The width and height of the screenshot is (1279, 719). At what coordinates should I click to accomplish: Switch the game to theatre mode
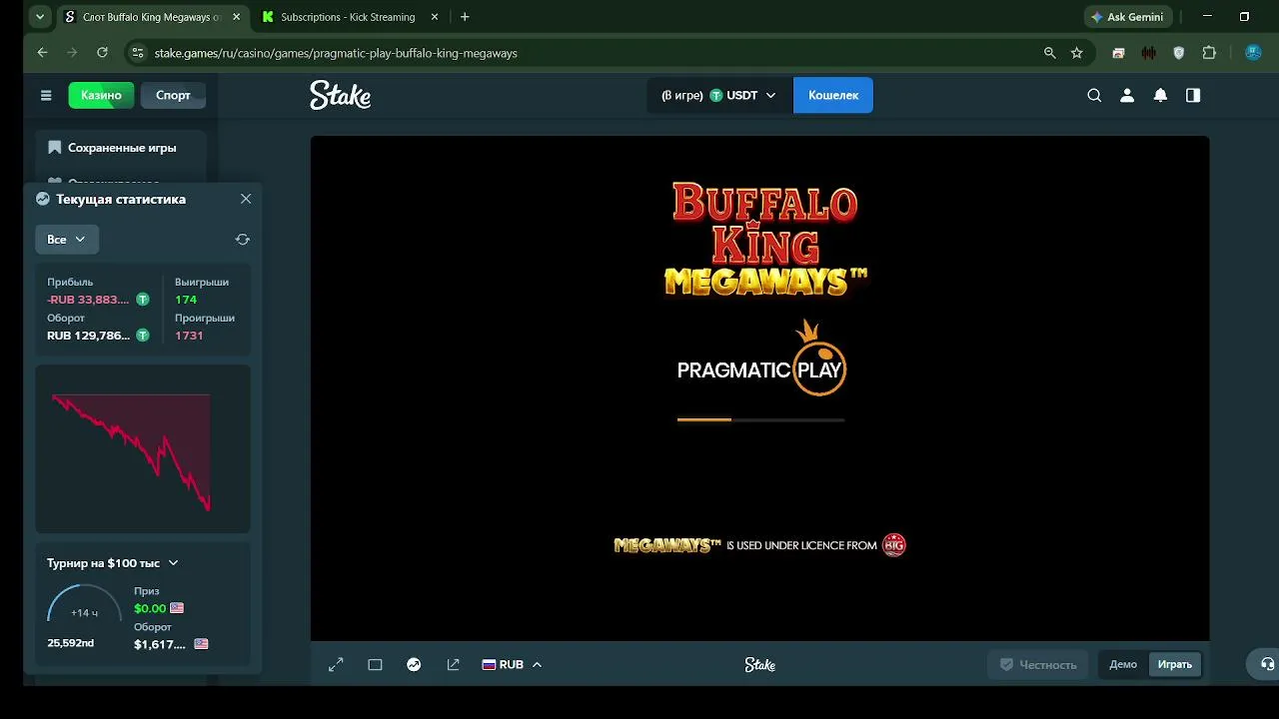click(x=375, y=664)
